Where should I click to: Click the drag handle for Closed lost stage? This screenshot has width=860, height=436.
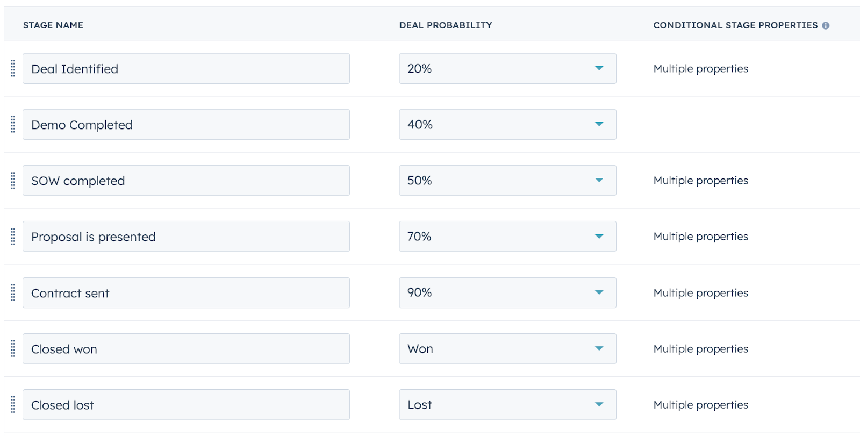point(13,404)
